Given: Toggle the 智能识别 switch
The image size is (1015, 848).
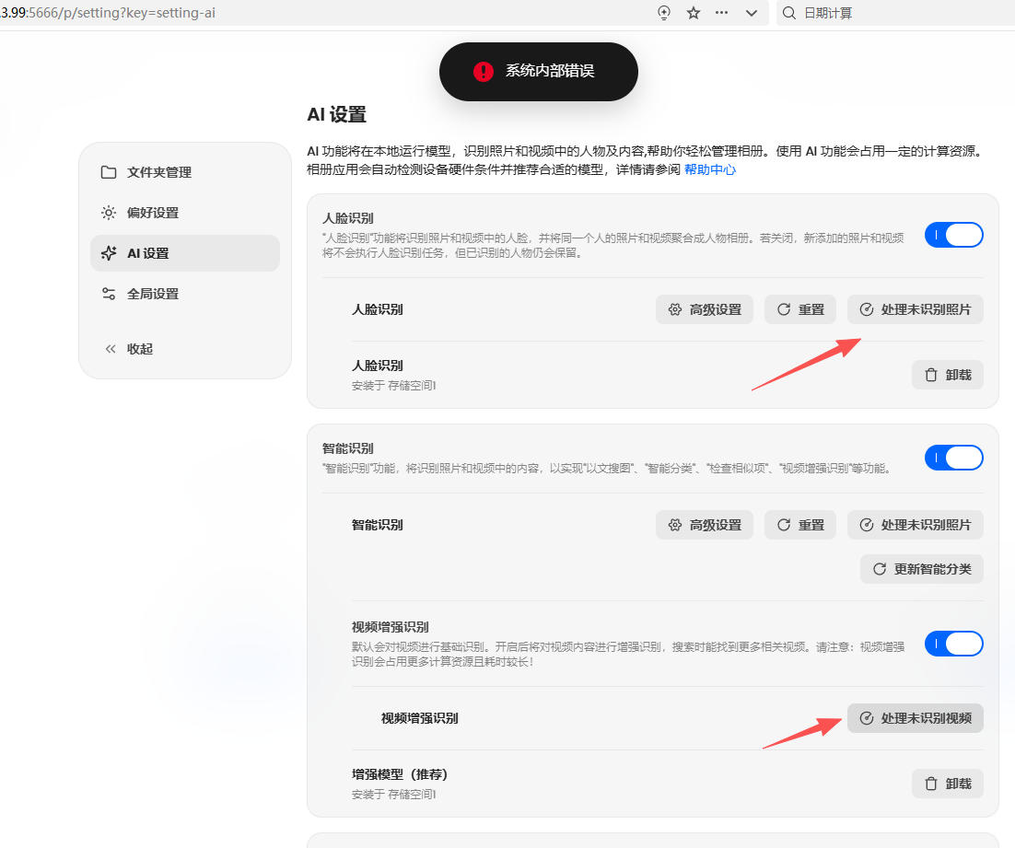Looking at the screenshot, I should point(953,458).
